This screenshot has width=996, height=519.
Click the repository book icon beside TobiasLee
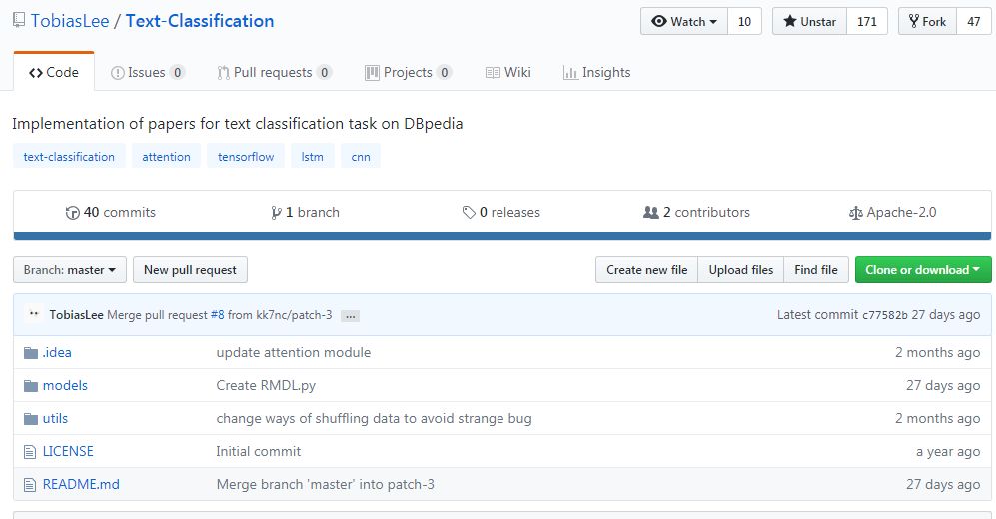pyautogui.click(x=19, y=20)
